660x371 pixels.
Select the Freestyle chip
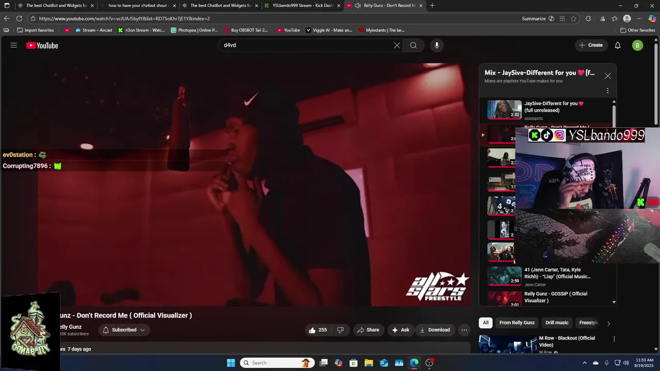[x=588, y=323]
